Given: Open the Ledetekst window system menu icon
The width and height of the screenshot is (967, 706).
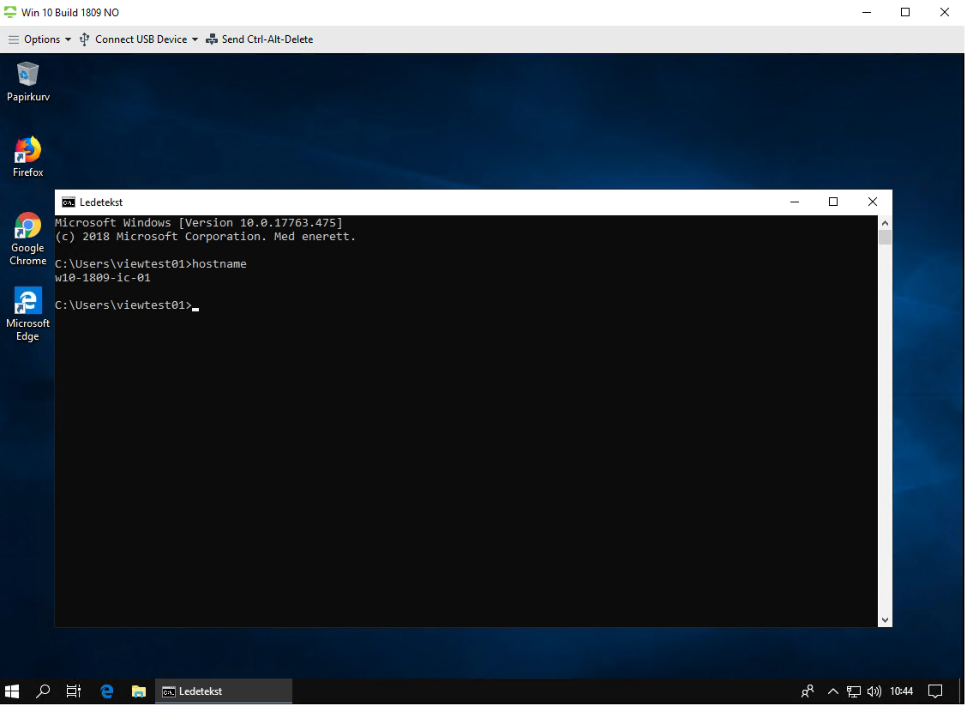Looking at the screenshot, I should pyautogui.click(x=69, y=202).
